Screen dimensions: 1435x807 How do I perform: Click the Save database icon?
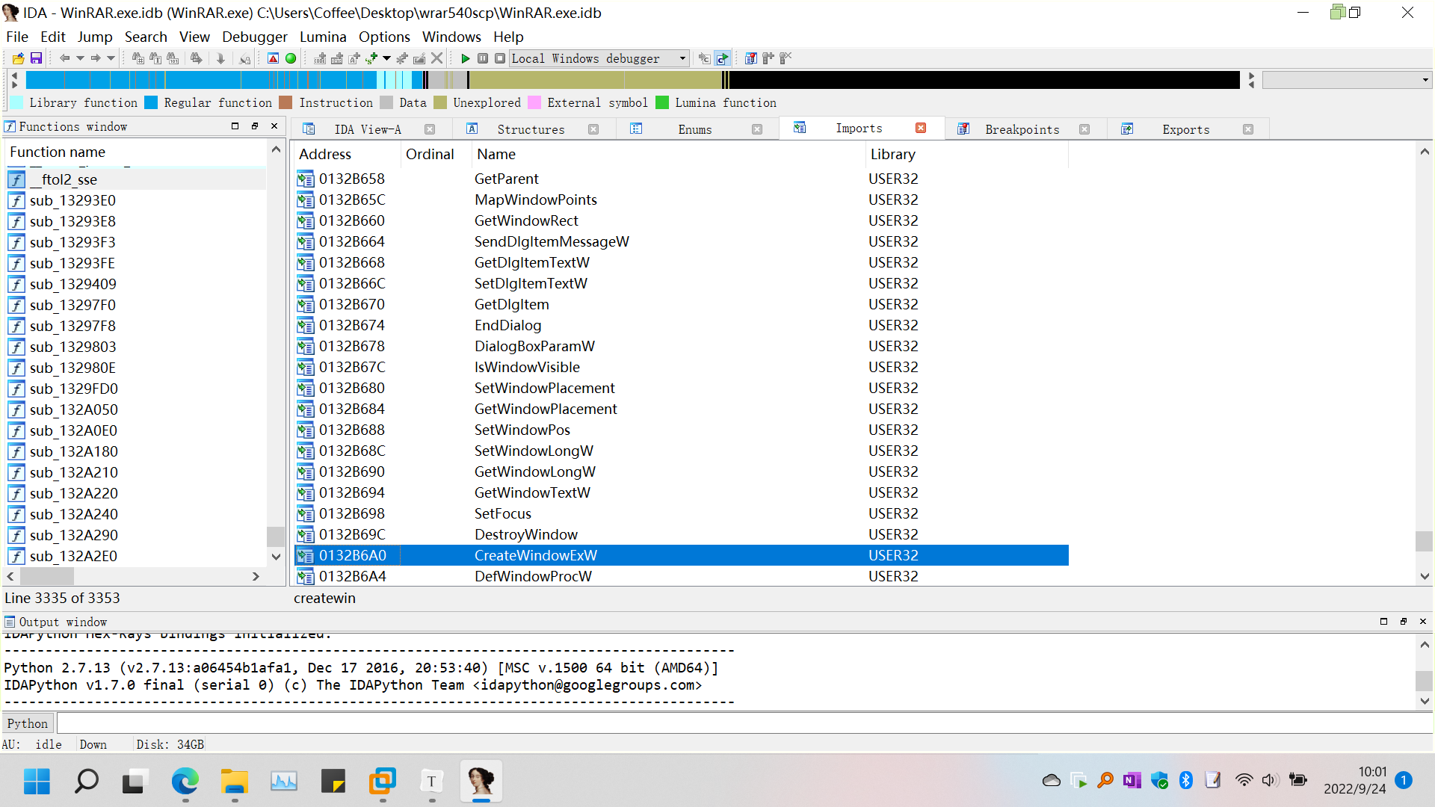click(36, 58)
